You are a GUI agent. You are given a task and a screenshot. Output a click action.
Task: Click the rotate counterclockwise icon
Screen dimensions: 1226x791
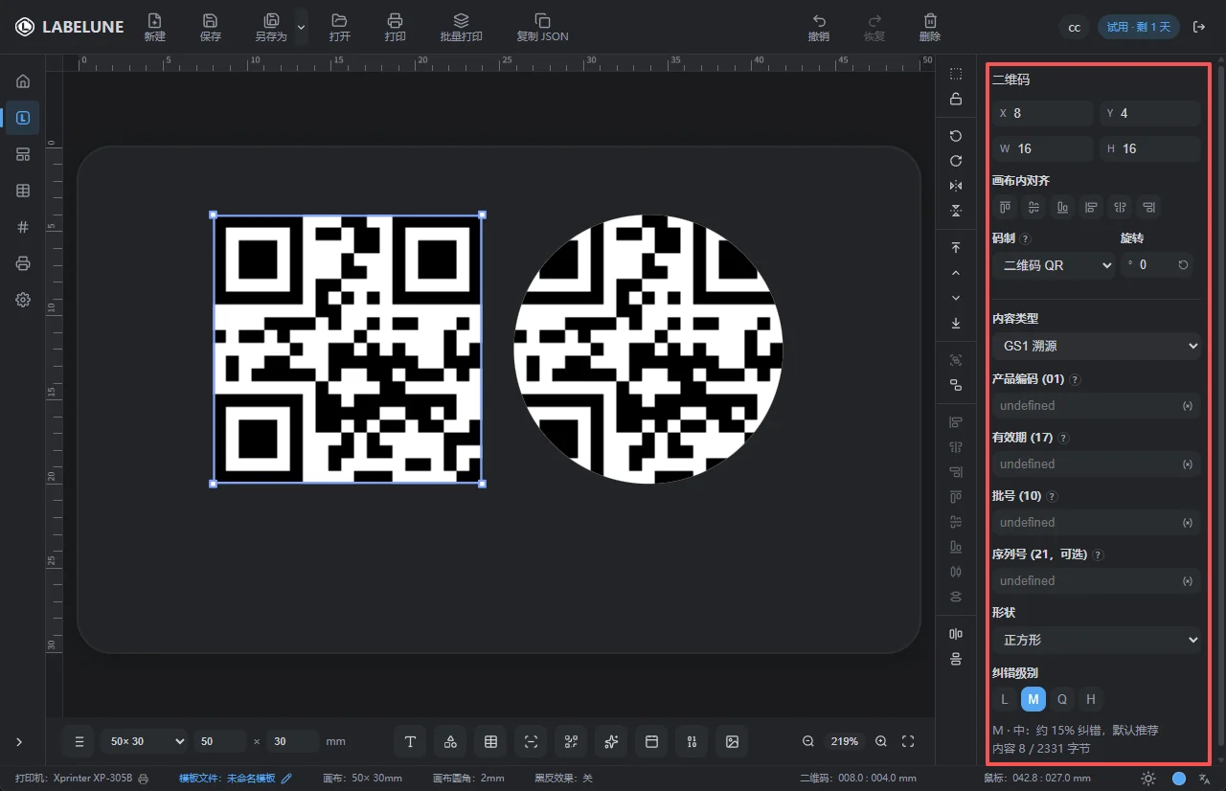pyautogui.click(x=956, y=136)
